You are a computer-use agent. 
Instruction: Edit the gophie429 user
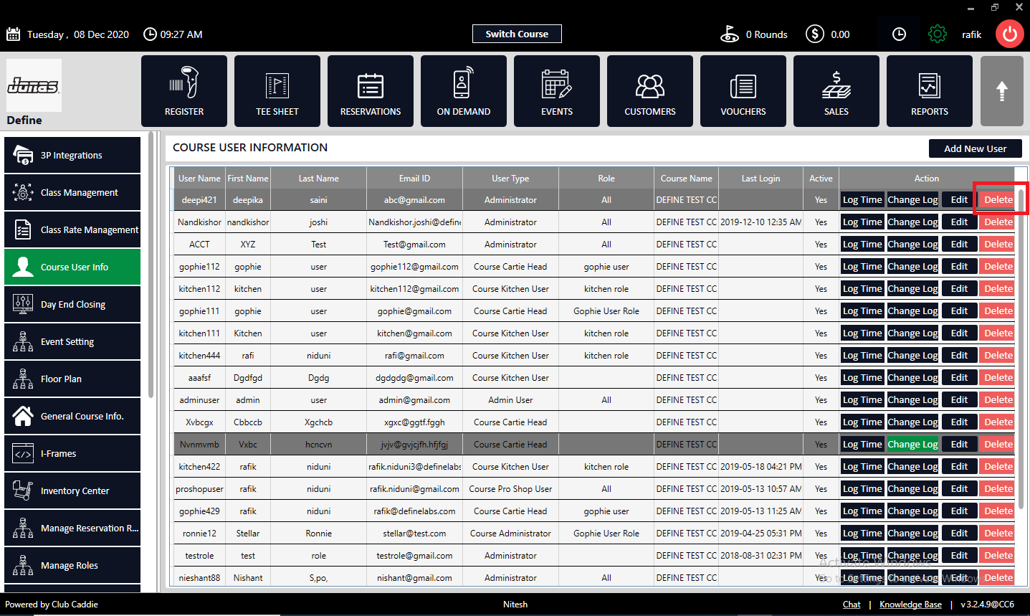point(959,511)
